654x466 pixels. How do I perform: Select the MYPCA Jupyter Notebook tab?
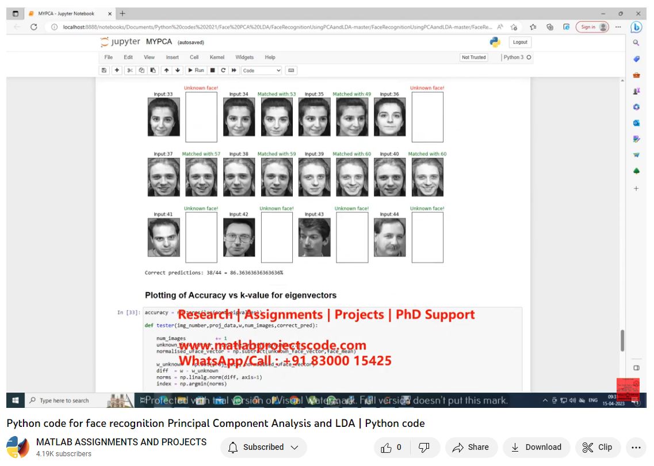tap(69, 14)
